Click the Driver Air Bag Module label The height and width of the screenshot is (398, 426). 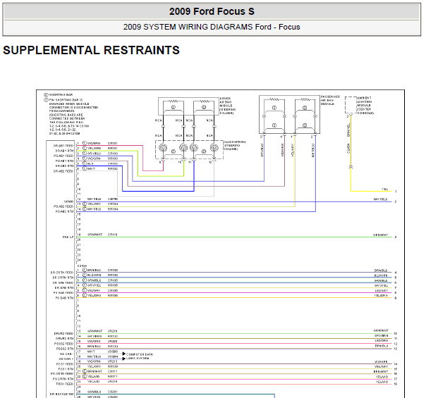(228, 106)
